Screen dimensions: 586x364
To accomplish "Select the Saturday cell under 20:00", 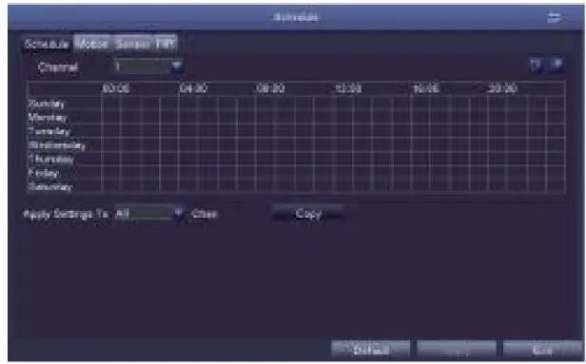I will (498, 186).
